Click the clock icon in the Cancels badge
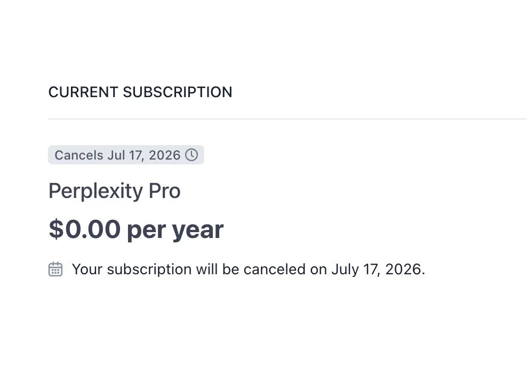The image size is (527, 381). pyautogui.click(x=191, y=155)
